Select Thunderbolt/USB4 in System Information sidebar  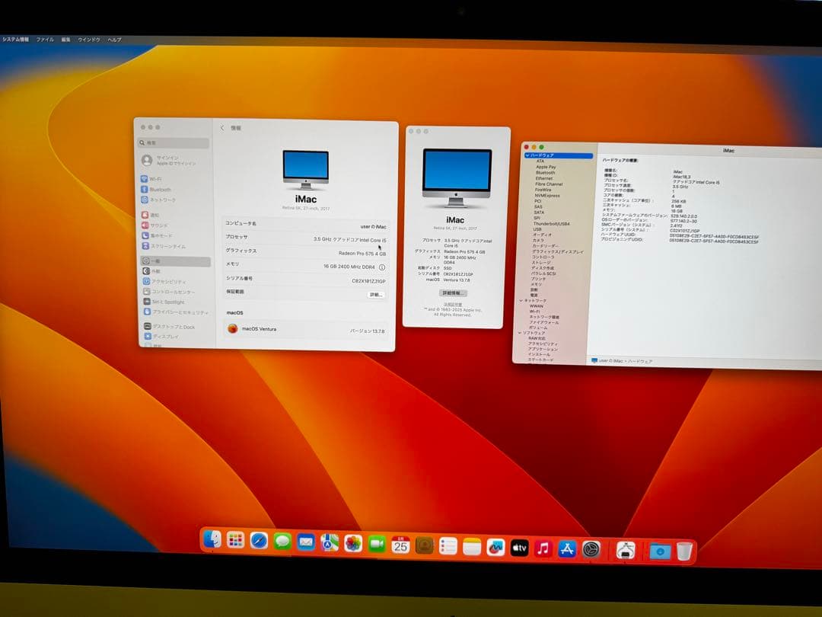552,224
